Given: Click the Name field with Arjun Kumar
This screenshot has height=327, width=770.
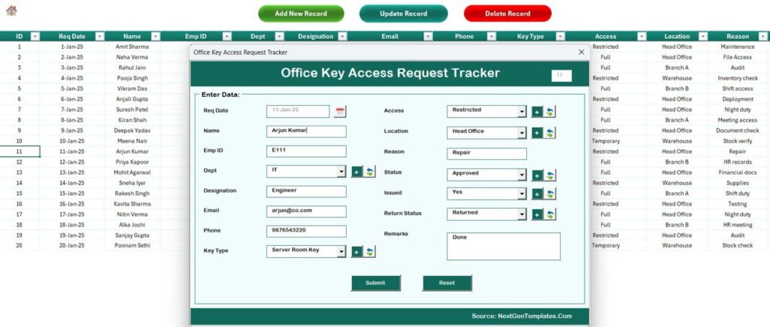Looking at the screenshot, I should click(307, 132).
